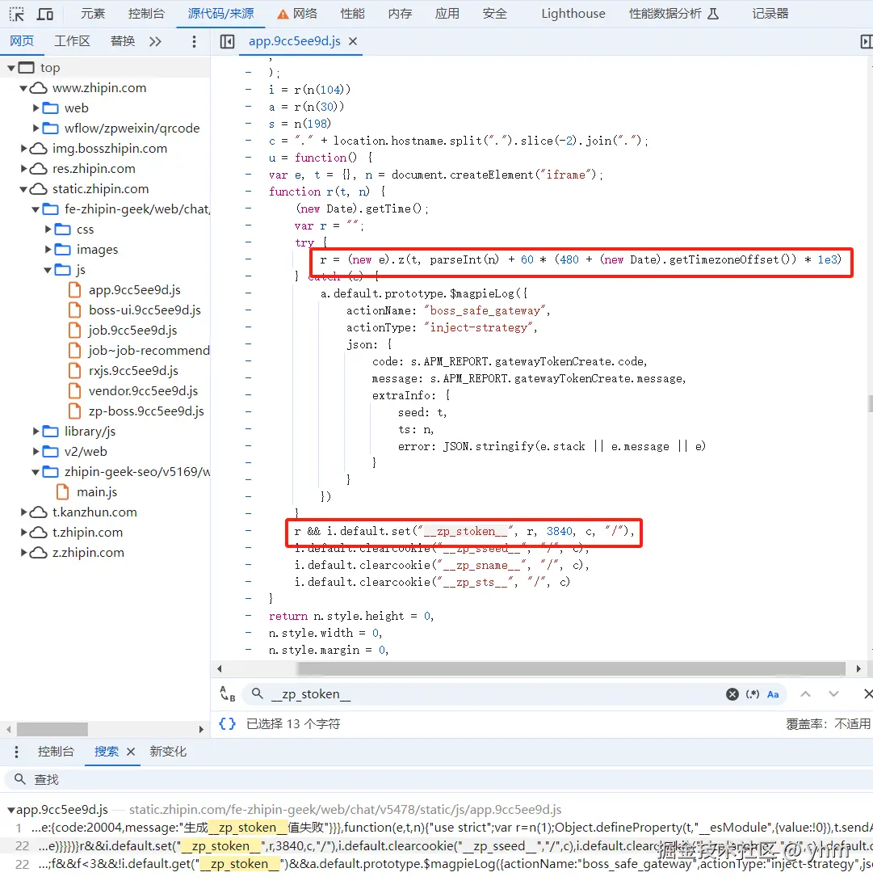This screenshot has width=873, height=885.
Task: Open the Network (网络) tab
Action: (297, 14)
